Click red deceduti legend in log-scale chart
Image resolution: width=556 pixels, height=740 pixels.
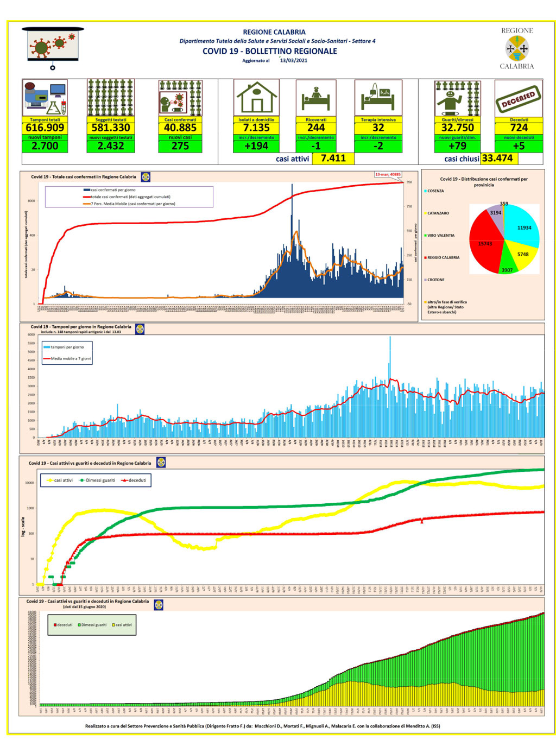(x=134, y=480)
